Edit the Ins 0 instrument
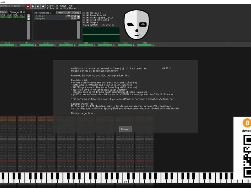This screenshot has height=188, width=251. (74, 16)
